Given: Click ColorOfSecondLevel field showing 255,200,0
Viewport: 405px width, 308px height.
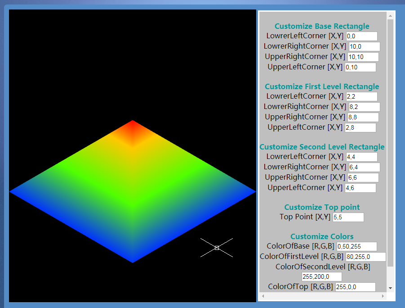Looking at the screenshot, I should tap(321, 276).
